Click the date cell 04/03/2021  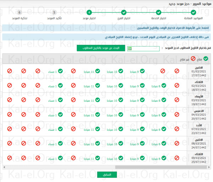click(x=199, y=115)
